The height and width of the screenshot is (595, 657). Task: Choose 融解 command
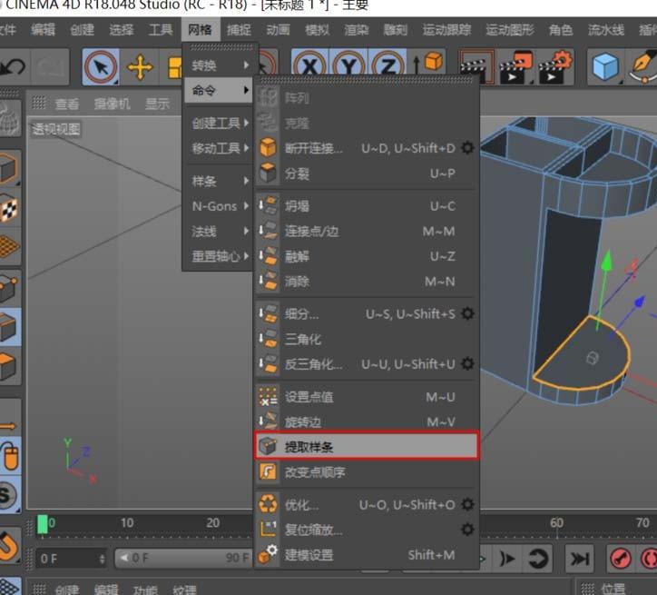[x=367, y=256]
